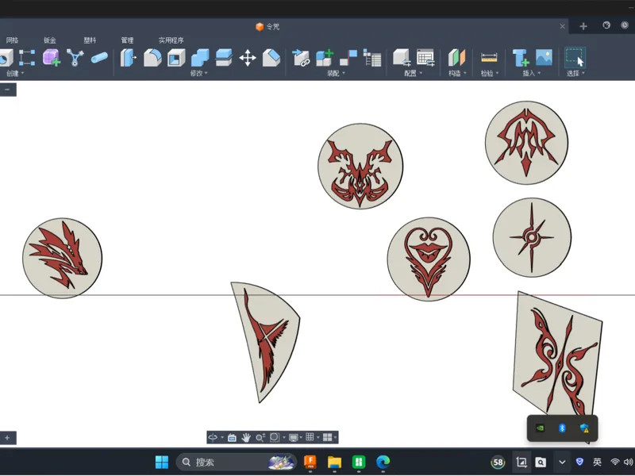Select the four-point compass star emblem disc
Image resolution: width=635 pixels, height=476 pixels.
[x=532, y=237]
